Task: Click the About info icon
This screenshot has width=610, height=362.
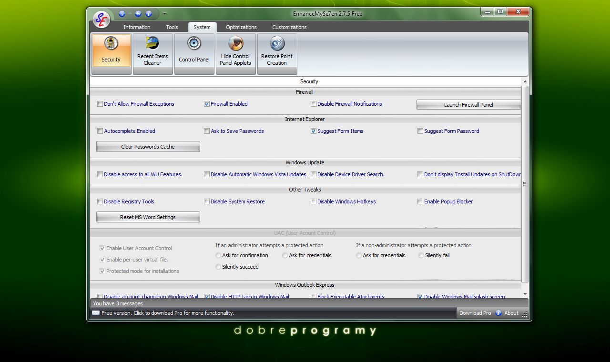Action: pos(498,313)
